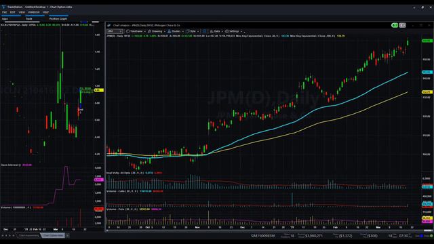Click the Impl Volty All Opts label
The height and width of the screenshot is (244, 434).
point(125,173)
